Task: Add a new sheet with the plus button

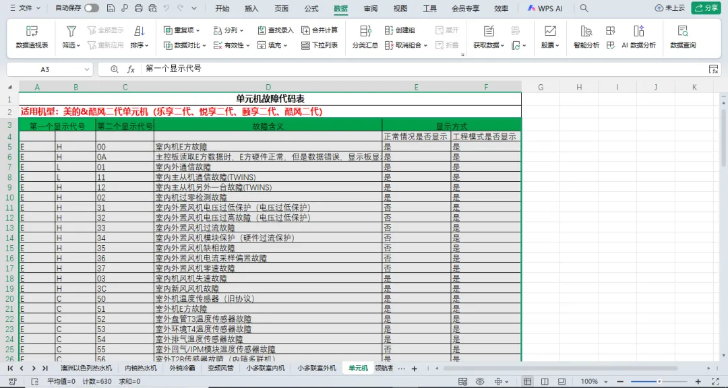Action: [x=415, y=368]
